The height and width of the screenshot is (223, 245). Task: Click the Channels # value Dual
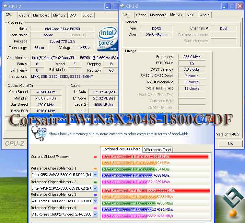click(x=224, y=29)
